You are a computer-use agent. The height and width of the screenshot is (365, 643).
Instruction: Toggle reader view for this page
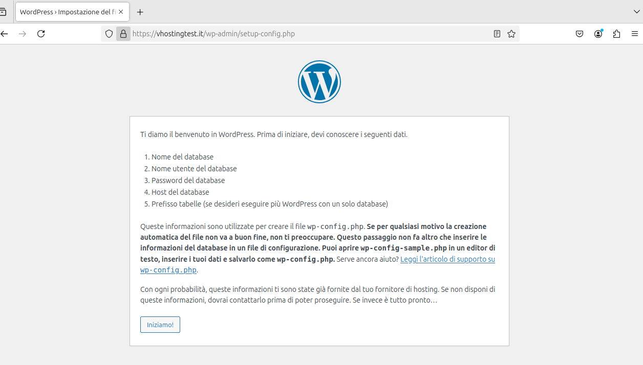click(x=497, y=34)
